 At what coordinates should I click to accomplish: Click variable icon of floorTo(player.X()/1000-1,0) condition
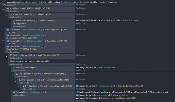(x=8, y=30)
